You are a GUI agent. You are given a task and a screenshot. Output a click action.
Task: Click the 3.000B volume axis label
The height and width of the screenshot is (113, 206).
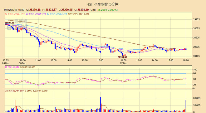coord(197,106)
